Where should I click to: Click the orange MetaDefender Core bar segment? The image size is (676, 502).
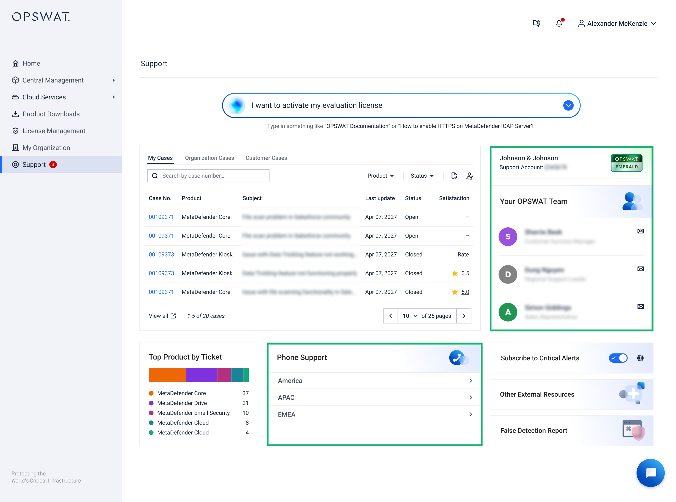point(167,375)
